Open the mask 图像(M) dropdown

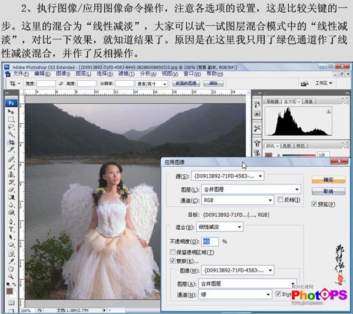[x=237, y=270]
